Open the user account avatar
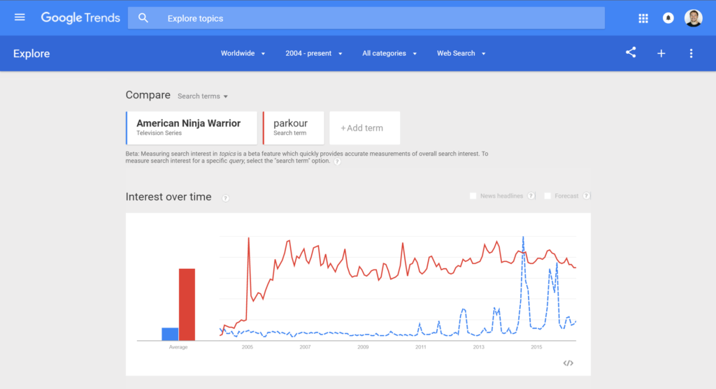 693,18
